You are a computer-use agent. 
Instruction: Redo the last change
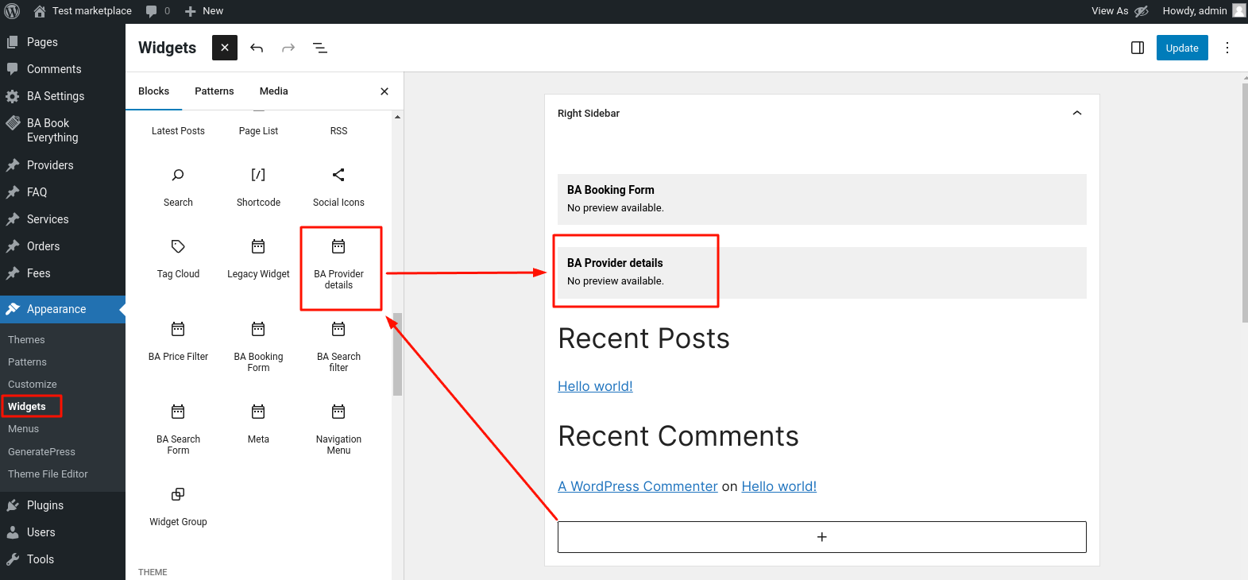point(288,48)
